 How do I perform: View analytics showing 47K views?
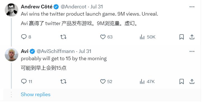(x=147, y=81)
